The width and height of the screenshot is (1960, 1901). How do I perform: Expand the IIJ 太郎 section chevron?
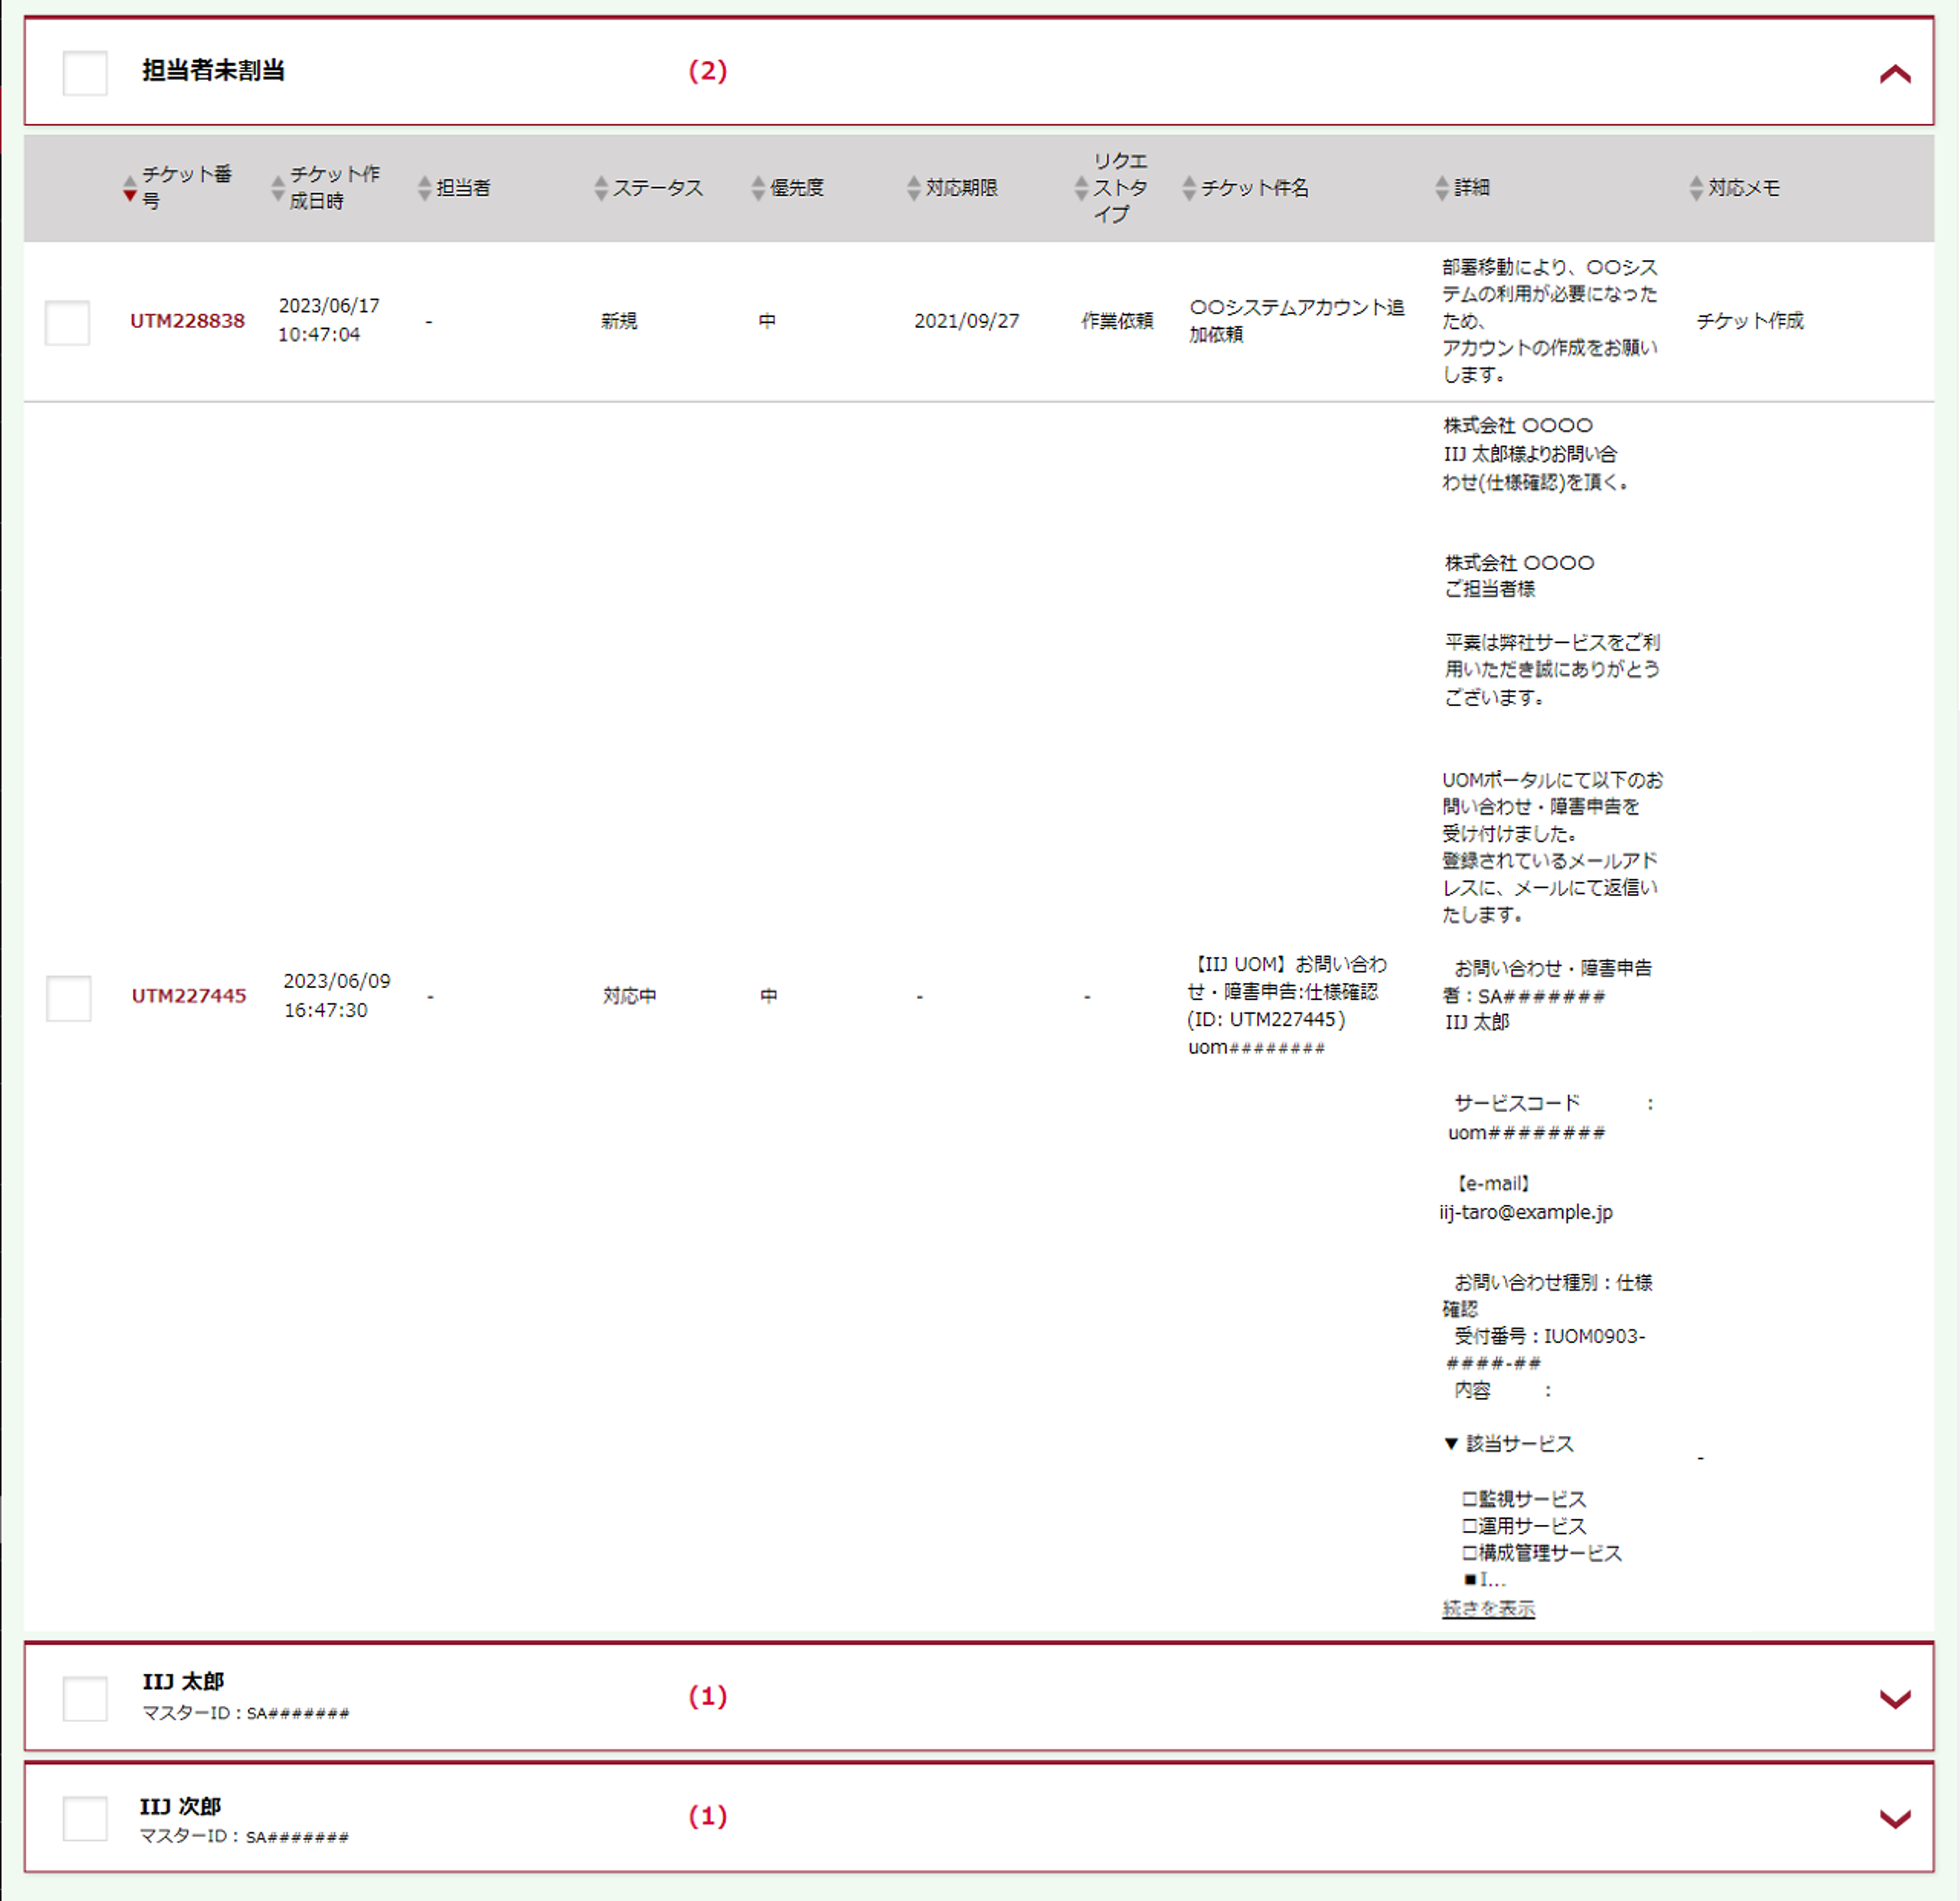(x=1895, y=1698)
